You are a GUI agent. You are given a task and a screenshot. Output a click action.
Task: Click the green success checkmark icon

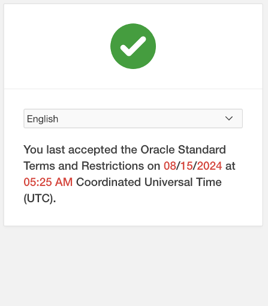(133, 46)
